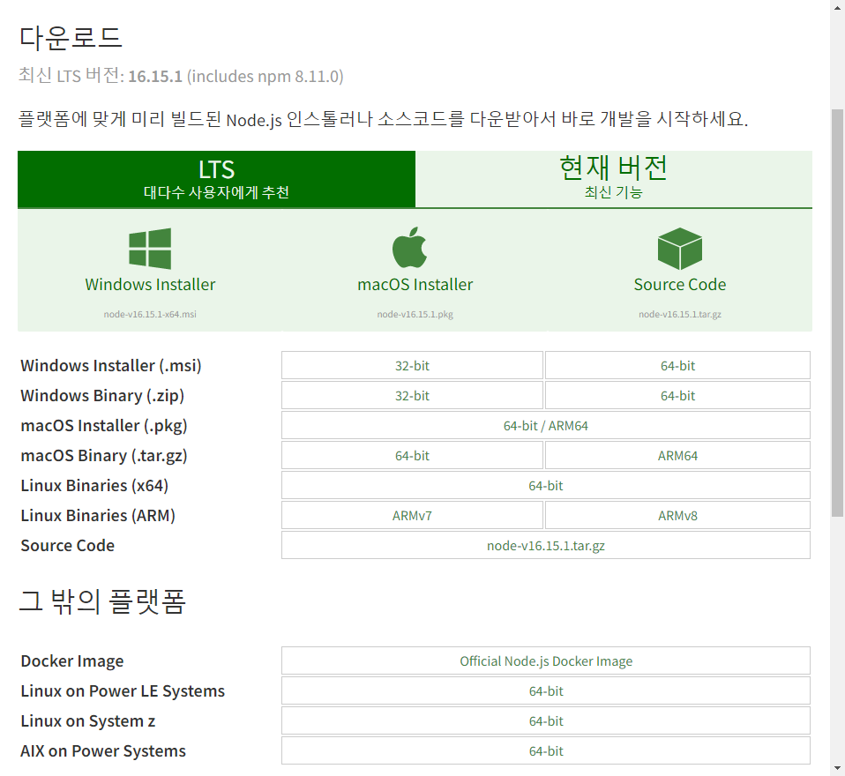Click the scrollbar up arrow
The width and height of the screenshot is (845, 776).
[837, 7]
